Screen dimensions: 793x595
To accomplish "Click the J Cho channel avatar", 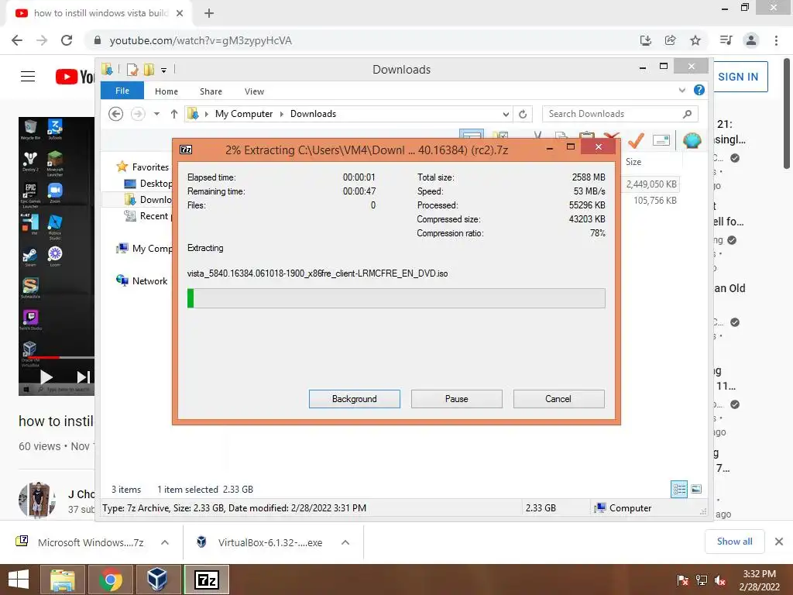I will click(37, 500).
